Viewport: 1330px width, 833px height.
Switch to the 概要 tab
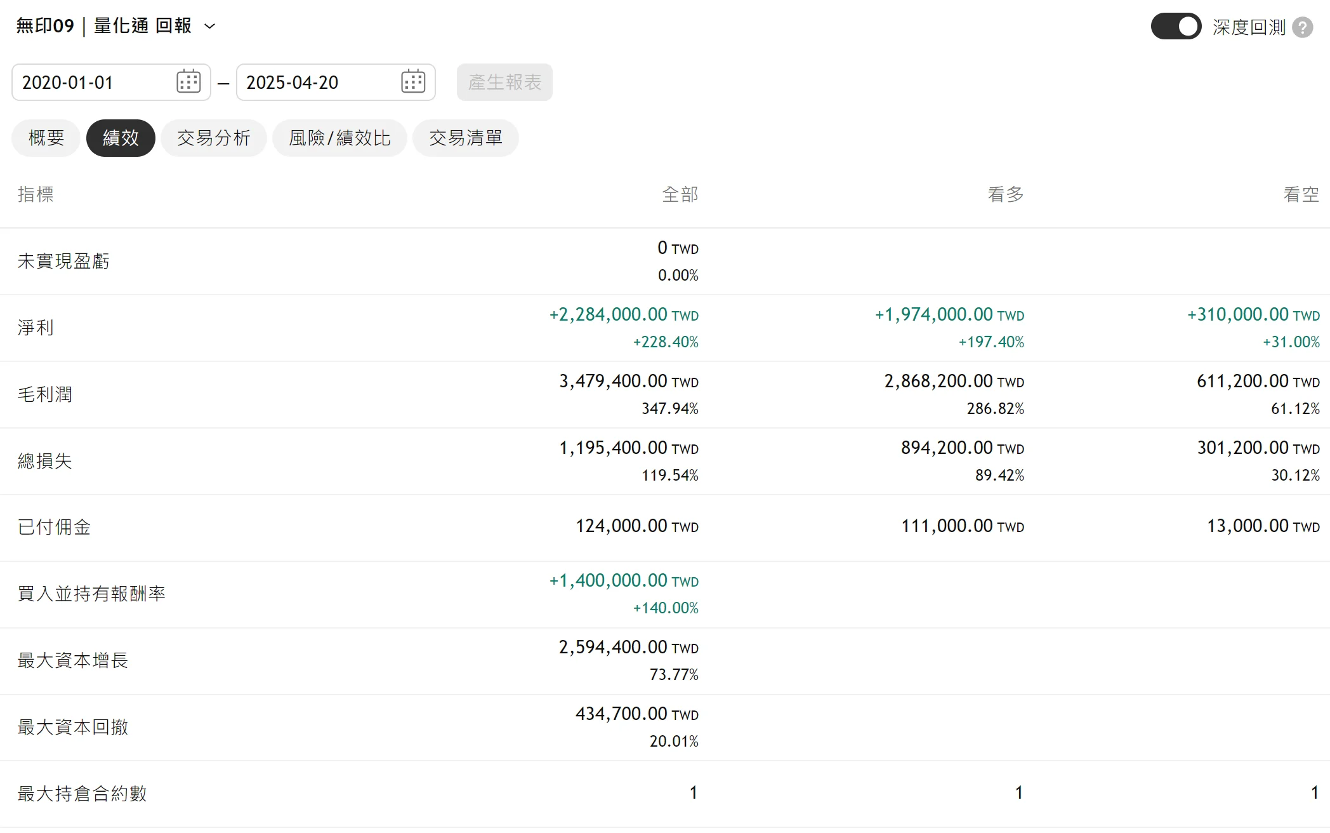coord(46,138)
